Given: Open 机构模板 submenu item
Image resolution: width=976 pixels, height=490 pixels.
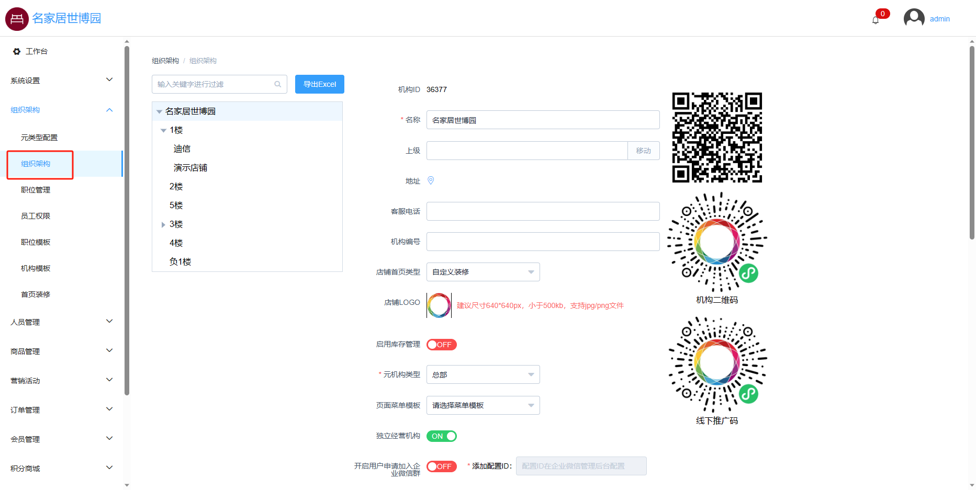Looking at the screenshot, I should point(62,268).
